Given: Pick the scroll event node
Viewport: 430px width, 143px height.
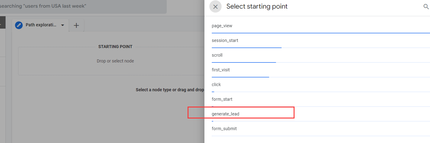Looking at the screenshot, I should click(x=217, y=55).
